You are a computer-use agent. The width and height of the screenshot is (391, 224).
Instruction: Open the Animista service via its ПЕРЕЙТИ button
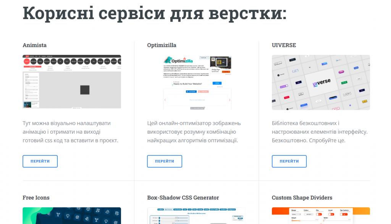click(40, 161)
